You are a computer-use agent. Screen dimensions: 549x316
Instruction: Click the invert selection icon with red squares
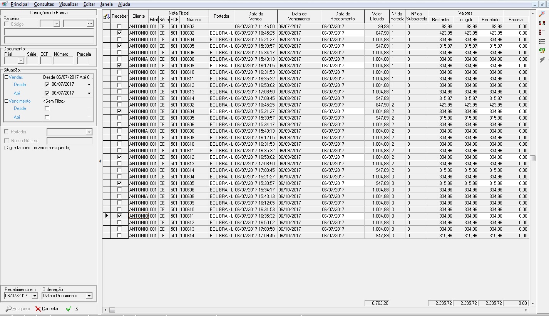tap(542, 23)
